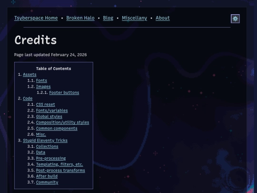Select the 'Table of Contents' title
This screenshot has width=257, height=193.
tap(54, 69)
